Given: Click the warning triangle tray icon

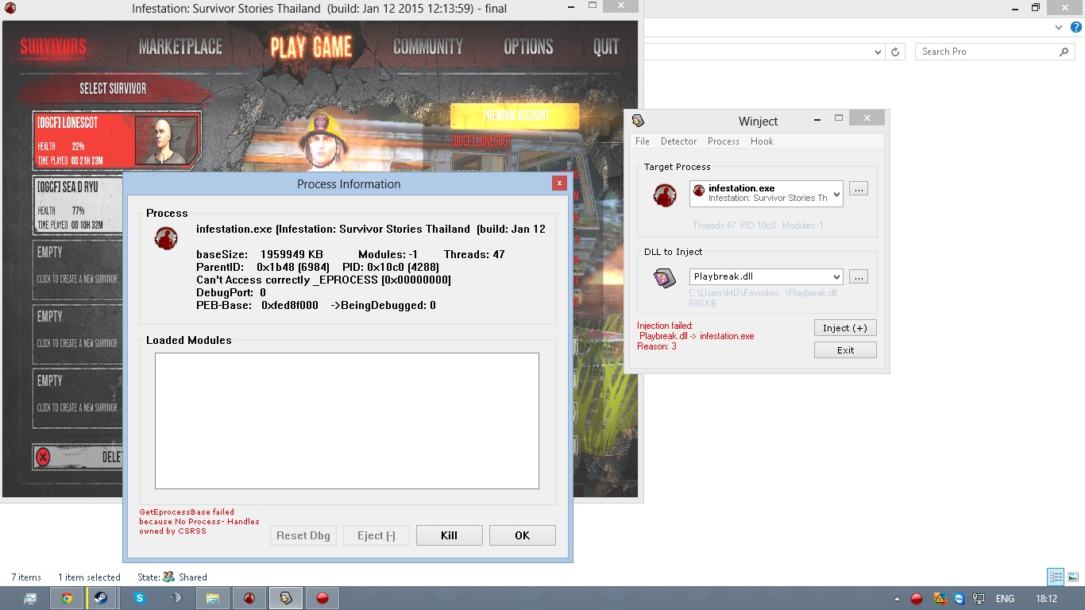Looking at the screenshot, I should point(940,599).
